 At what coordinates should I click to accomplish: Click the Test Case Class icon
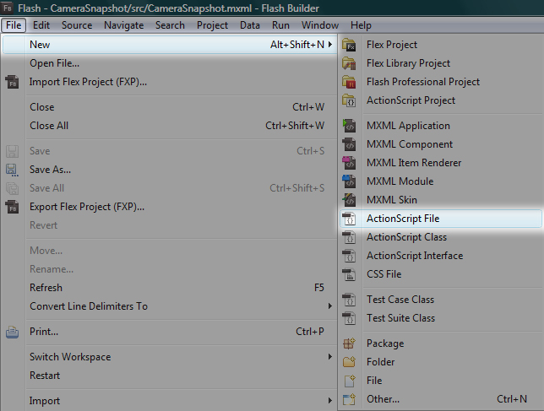[349, 300]
